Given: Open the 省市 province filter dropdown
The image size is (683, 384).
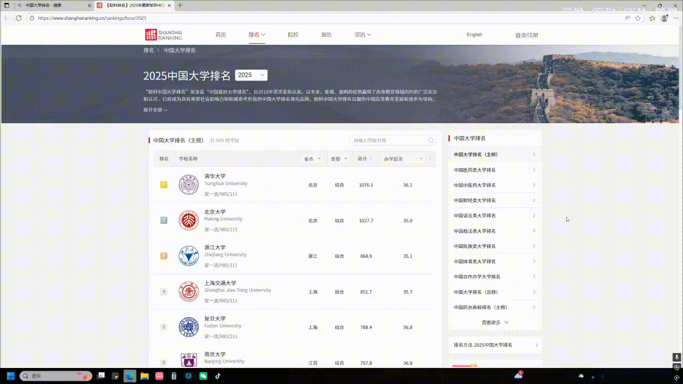Looking at the screenshot, I should [313, 159].
